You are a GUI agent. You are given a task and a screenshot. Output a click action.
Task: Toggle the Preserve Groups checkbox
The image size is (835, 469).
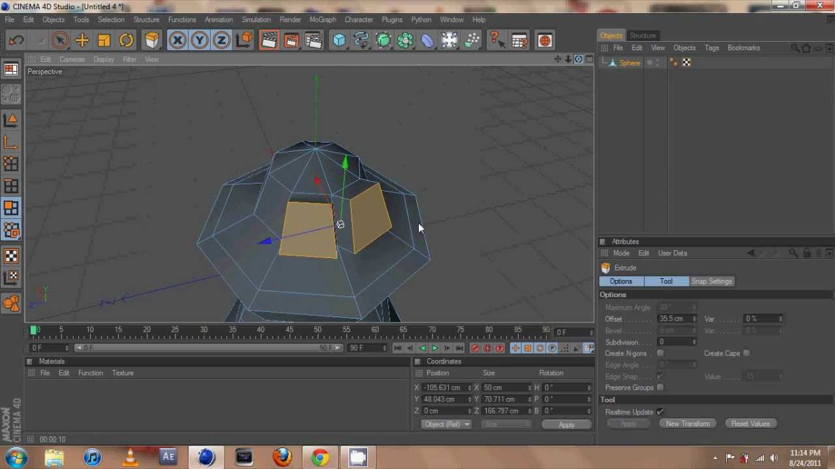pos(660,388)
